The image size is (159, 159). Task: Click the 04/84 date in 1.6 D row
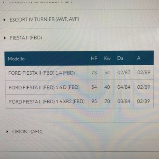124,87
